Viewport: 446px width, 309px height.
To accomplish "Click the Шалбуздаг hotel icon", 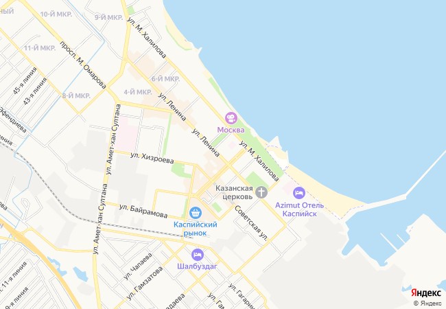I will click(x=198, y=254).
